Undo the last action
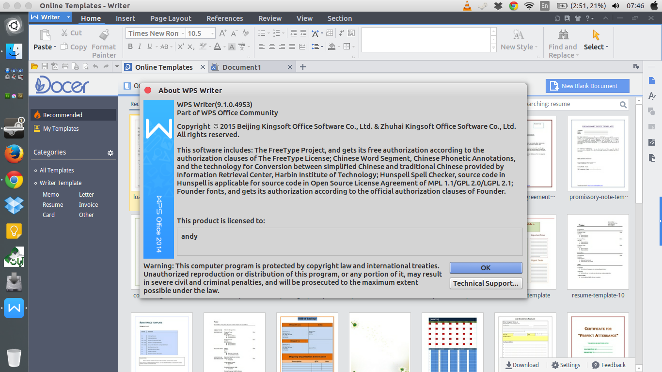 [95, 67]
